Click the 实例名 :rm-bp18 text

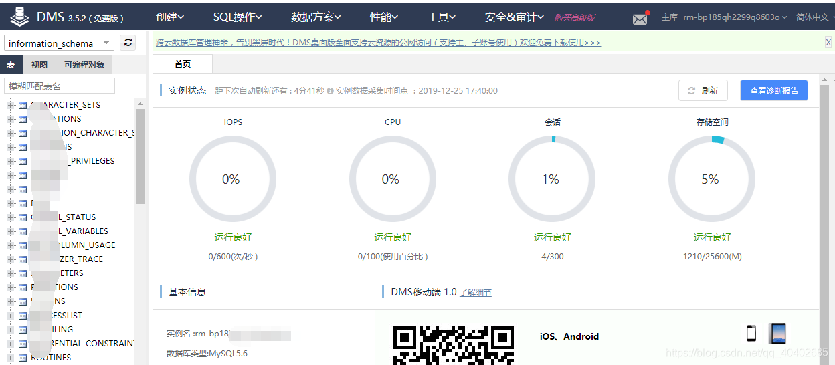tap(197, 333)
